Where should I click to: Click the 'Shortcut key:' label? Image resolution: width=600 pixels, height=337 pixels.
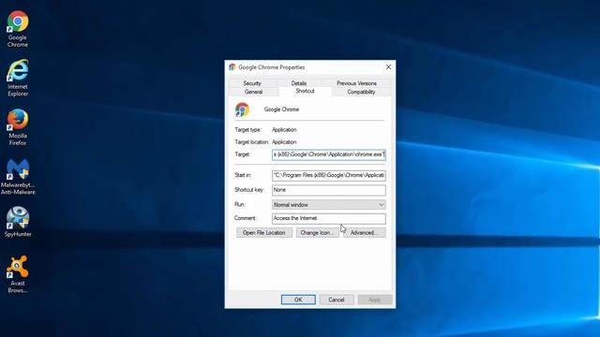tap(249, 190)
